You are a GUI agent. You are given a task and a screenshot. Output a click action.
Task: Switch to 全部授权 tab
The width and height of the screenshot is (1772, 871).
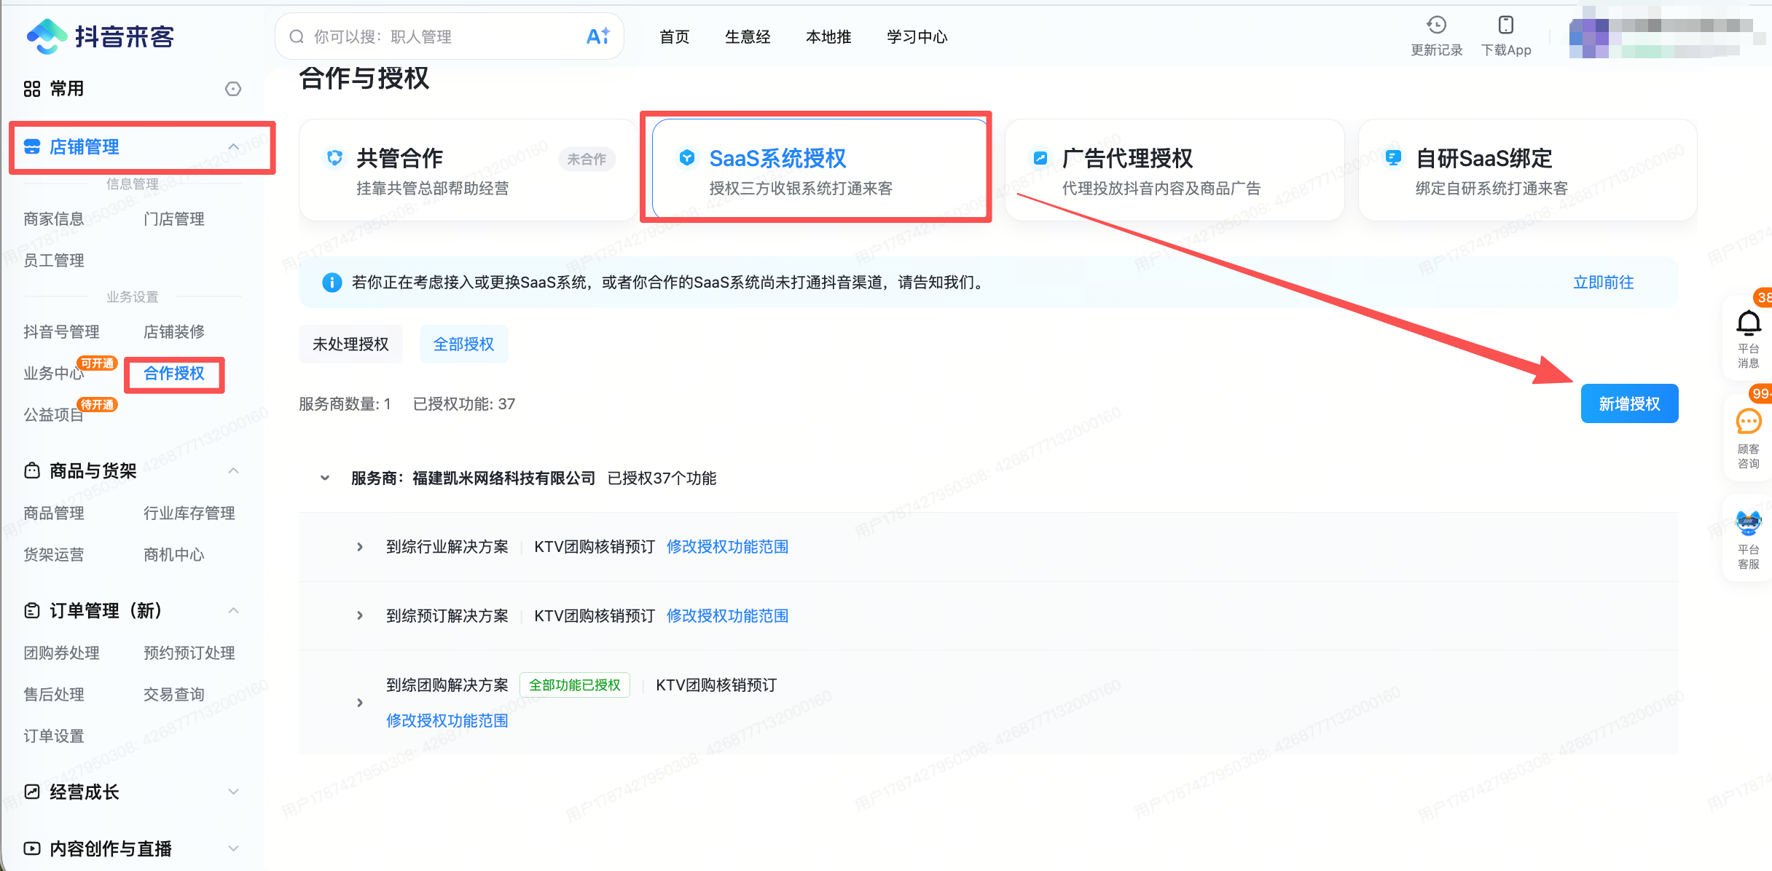[x=463, y=344]
